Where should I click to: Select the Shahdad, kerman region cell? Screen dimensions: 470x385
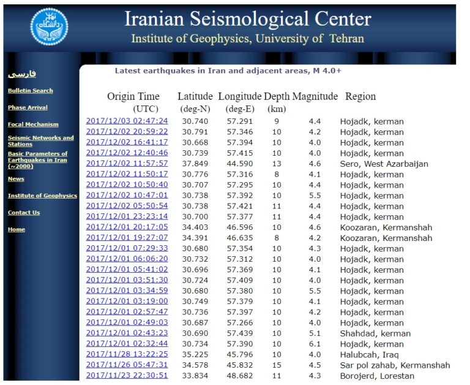375,334
